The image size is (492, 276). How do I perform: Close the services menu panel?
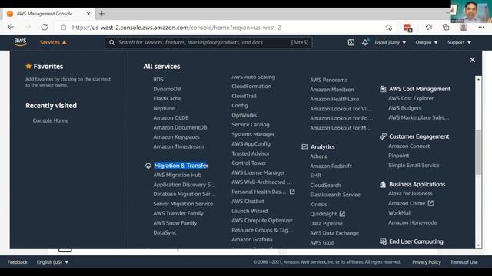click(x=472, y=60)
